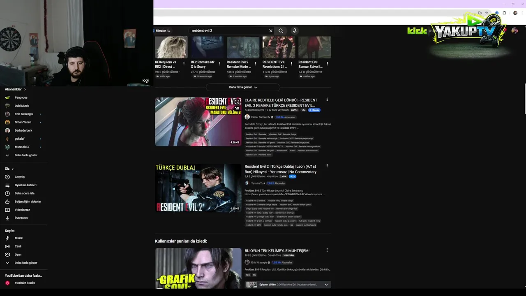The image size is (526, 296).
Task: Open three-dot menu for RE2 Remake Mr X short
Action: pos(219,64)
